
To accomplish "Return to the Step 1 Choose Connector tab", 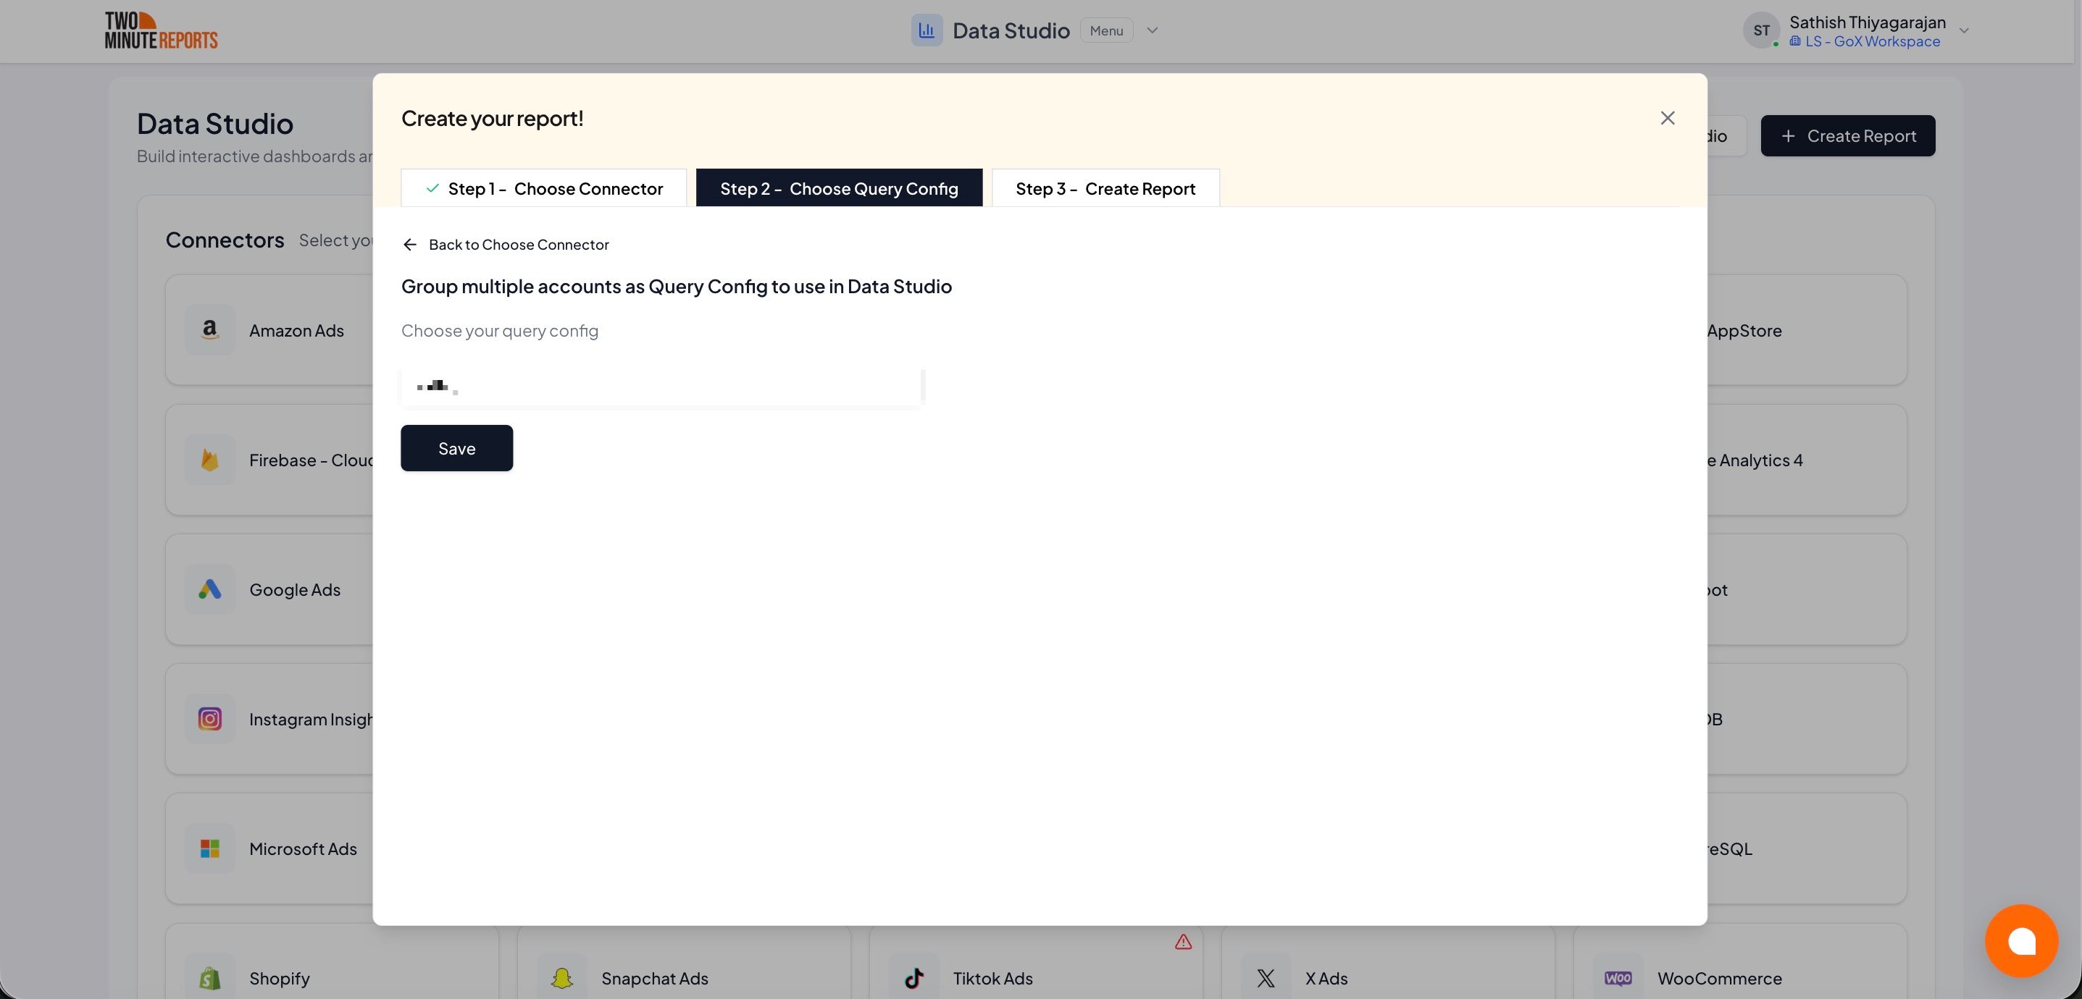I will pos(543,188).
